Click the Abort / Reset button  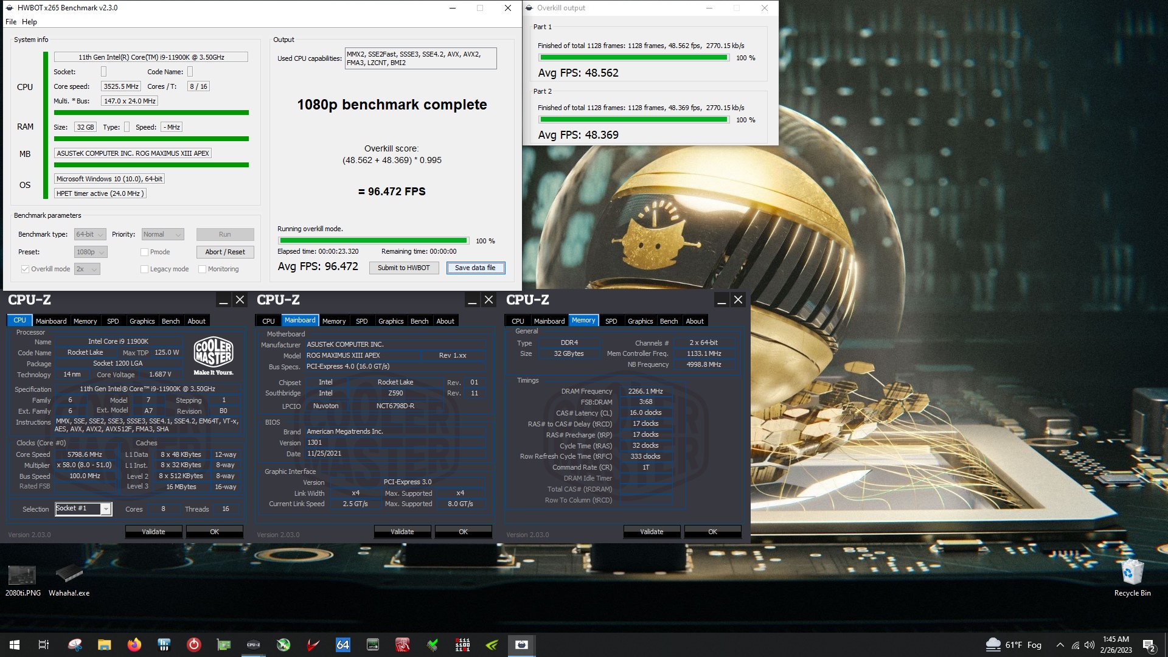[x=225, y=252]
